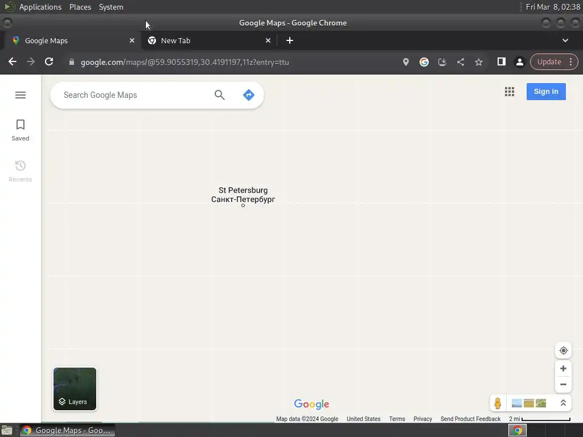The height and width of the screenshot is (437, 583).
Task: Open the Applications menu
Action: [40, 7]
